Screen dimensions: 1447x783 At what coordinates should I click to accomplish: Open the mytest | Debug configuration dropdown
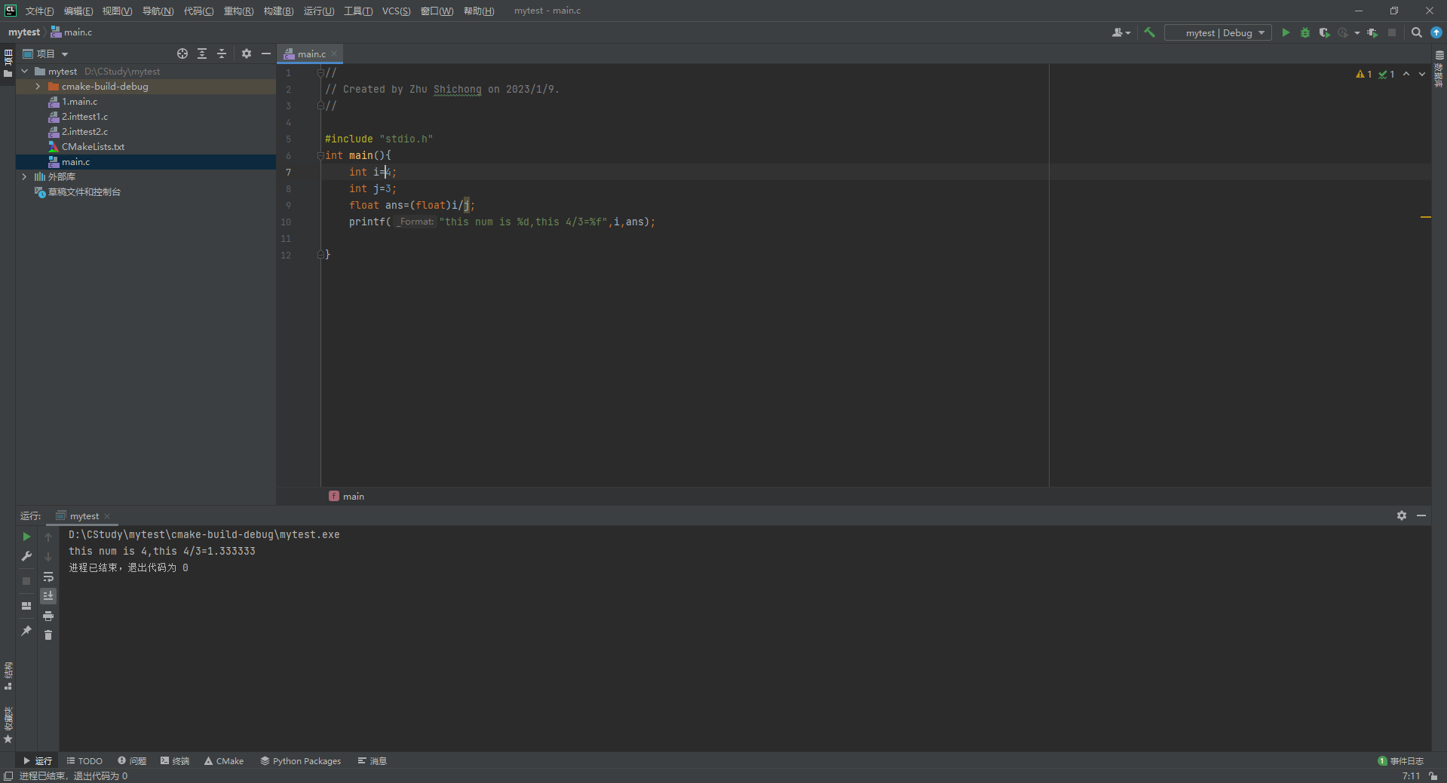1218,32
